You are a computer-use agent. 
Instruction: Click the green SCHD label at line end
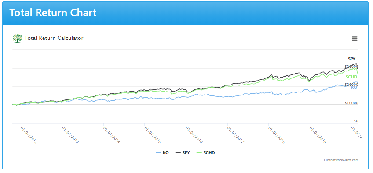click(351, 77)
